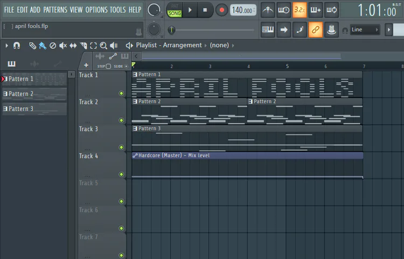Toggle the STEP checkbox

tap(108, 66)
